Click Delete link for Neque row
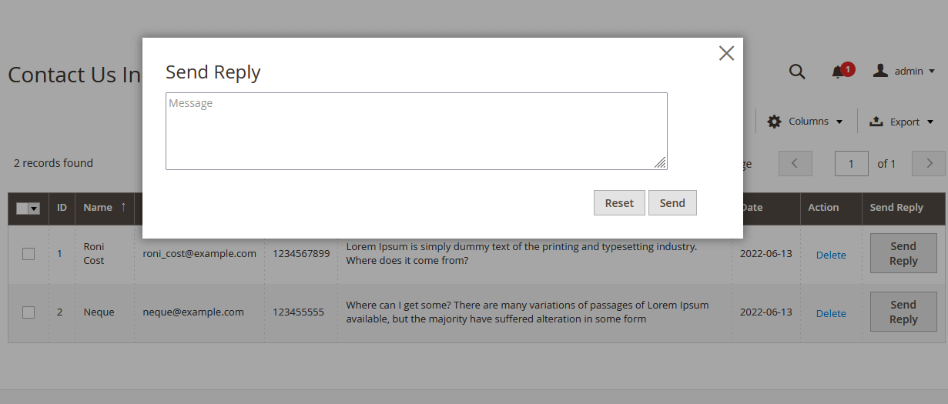The image size is (948, 404). tap(831, 313)
